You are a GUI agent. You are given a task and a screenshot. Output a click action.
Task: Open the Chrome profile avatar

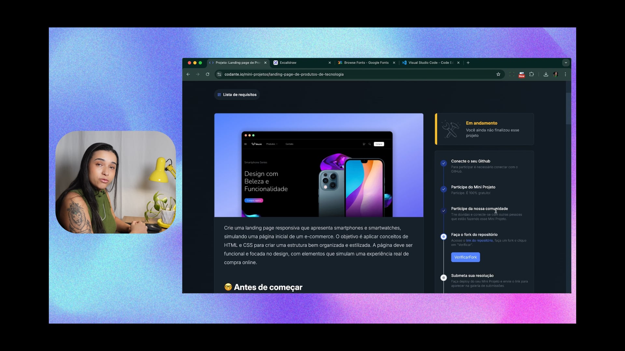[556, 74]
